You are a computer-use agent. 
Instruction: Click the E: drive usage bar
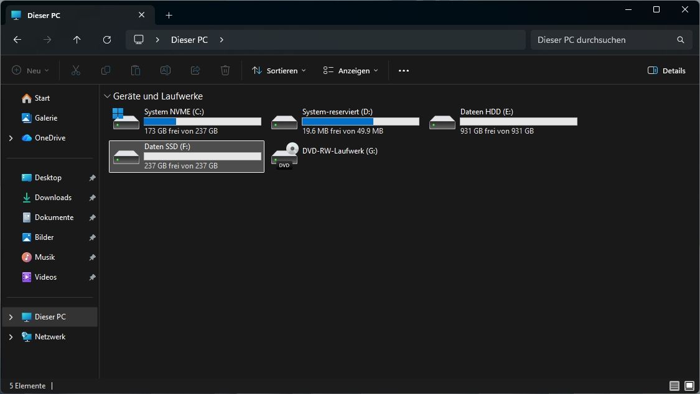518,121
